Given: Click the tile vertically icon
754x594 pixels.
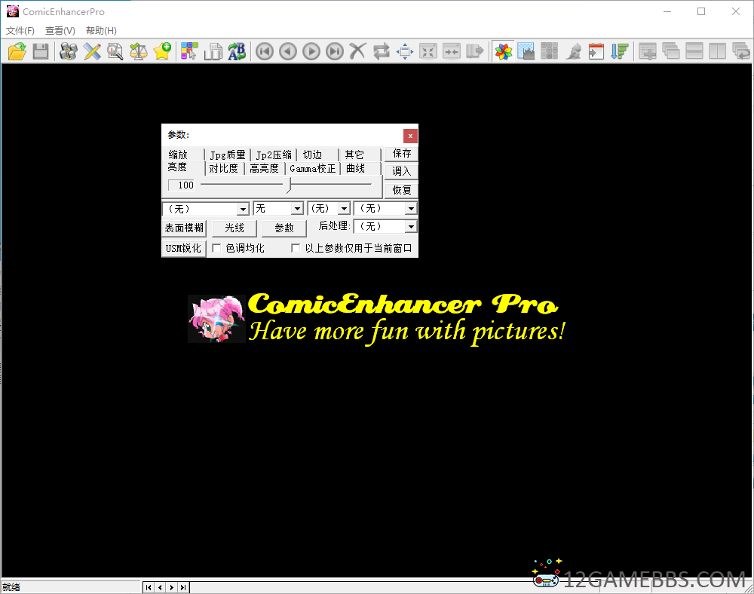Looking at the screenshot, I should pyautogui.click(x=718, y=51).
